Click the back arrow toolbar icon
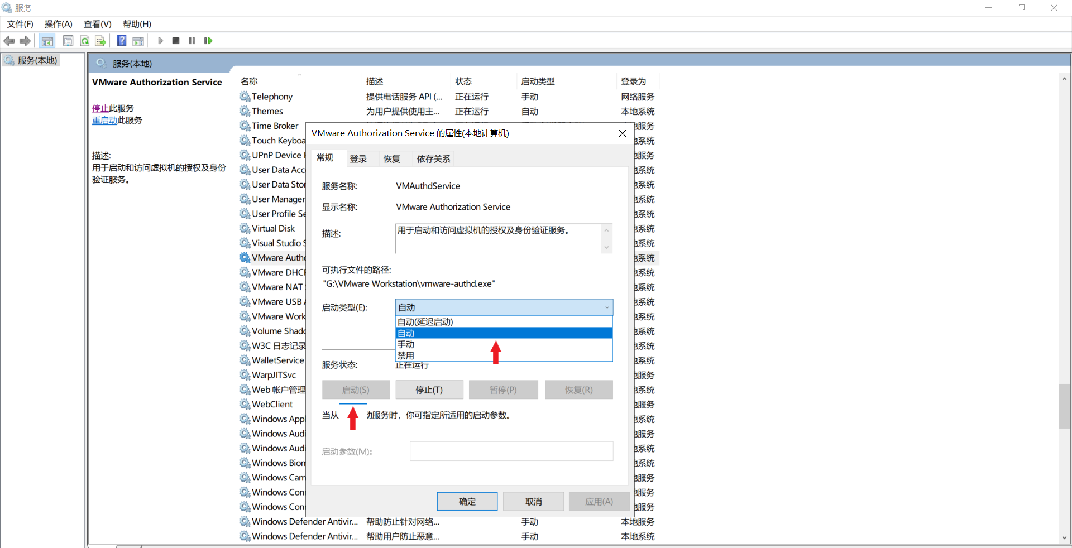The image size is (1072, 548). [x=9, y=41]
